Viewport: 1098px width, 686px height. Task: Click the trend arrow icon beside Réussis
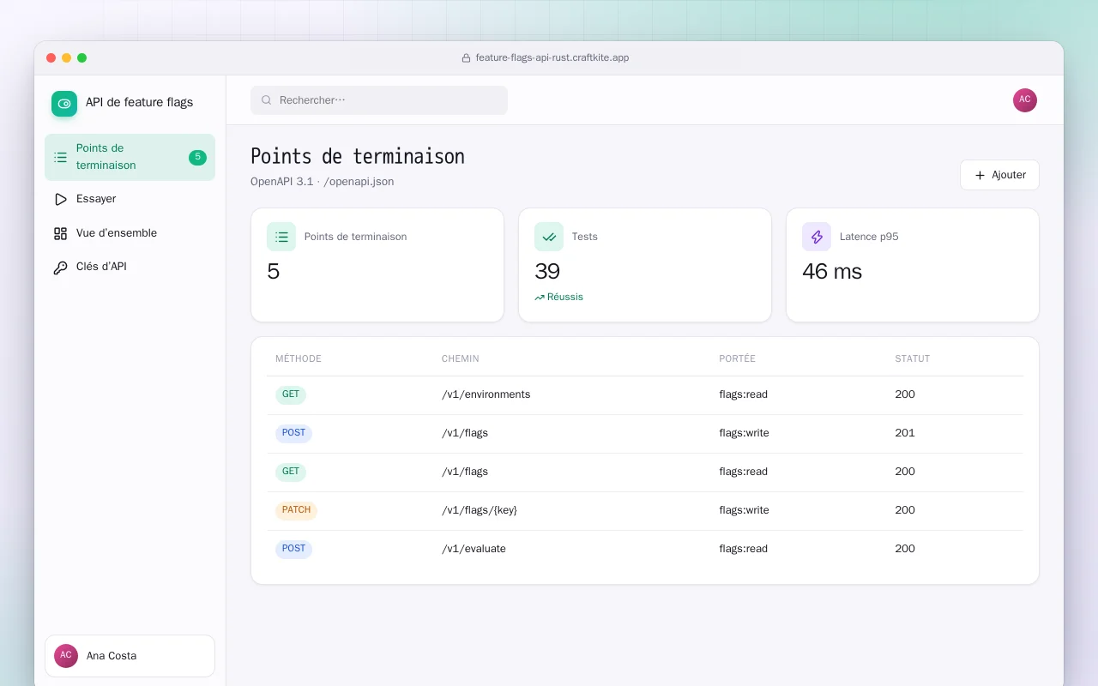[x=540, y=298]
